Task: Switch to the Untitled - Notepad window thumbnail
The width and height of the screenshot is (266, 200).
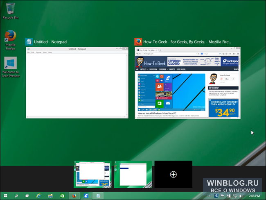Action: coord(77,83)
